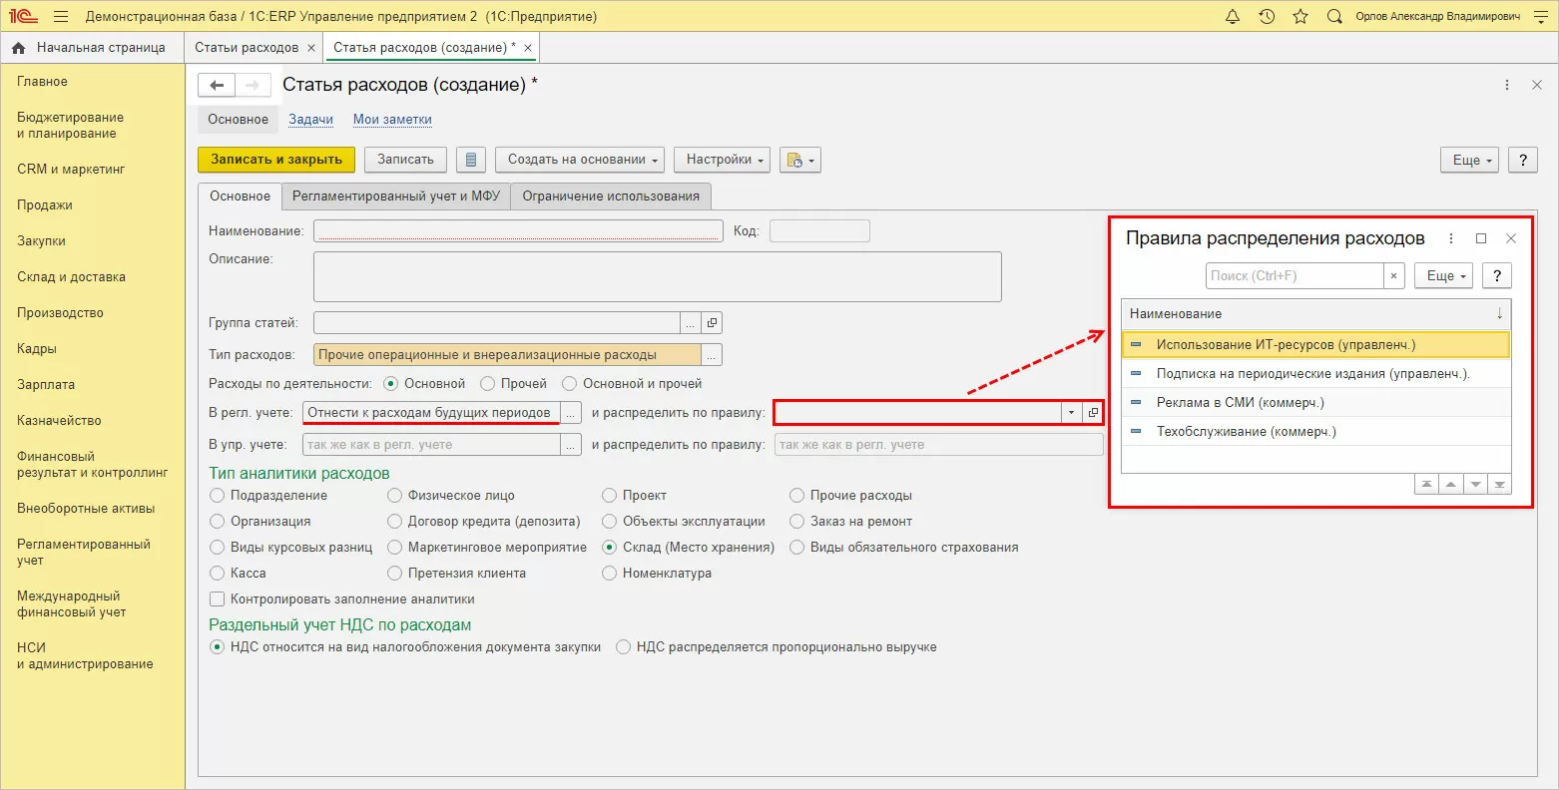The image size is (1559, 790).
Task: Open Тип расходов selection ellipsis
Action: (x=712, y=355)
